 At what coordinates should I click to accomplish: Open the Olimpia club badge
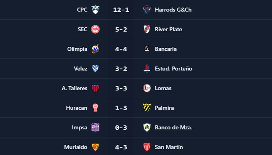(95, 49)
